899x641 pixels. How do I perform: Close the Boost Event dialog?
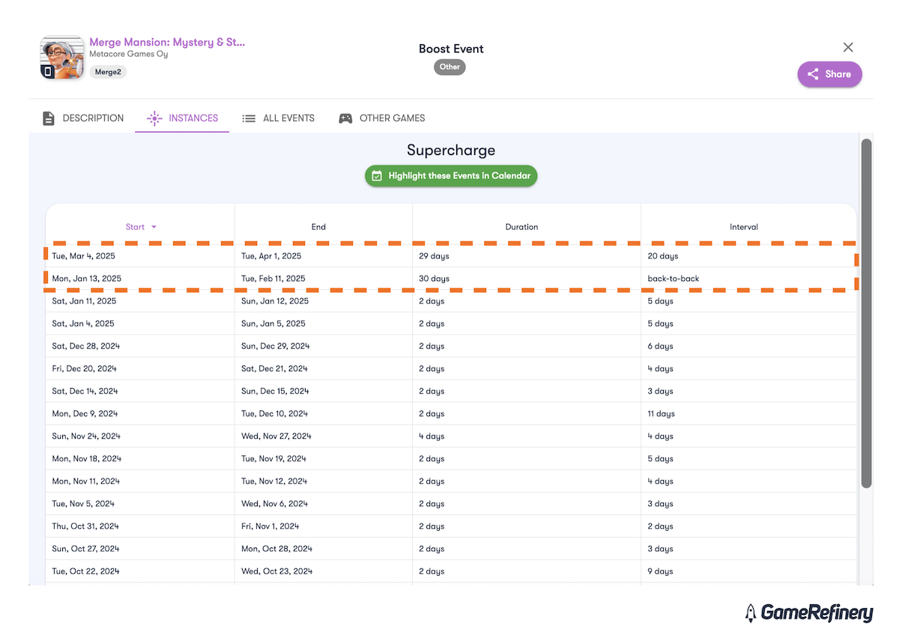(x=848, y=47)
